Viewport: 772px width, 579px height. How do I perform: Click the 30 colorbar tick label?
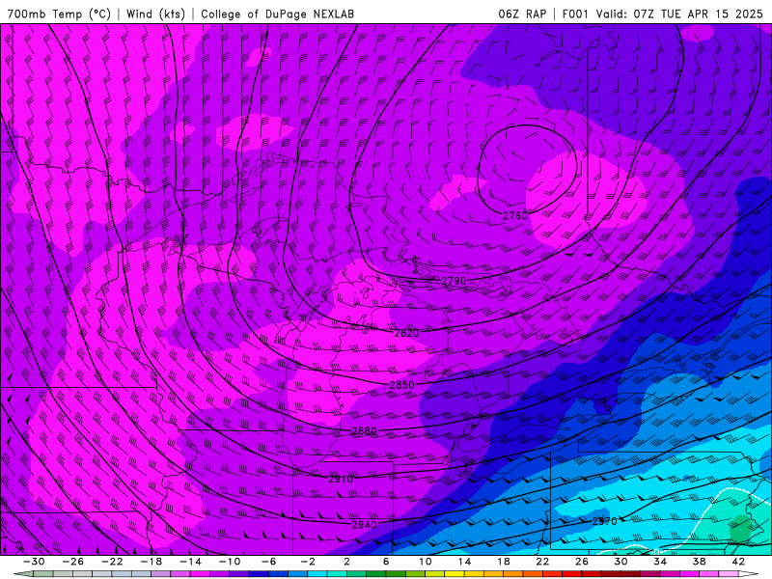coord(620,562)
